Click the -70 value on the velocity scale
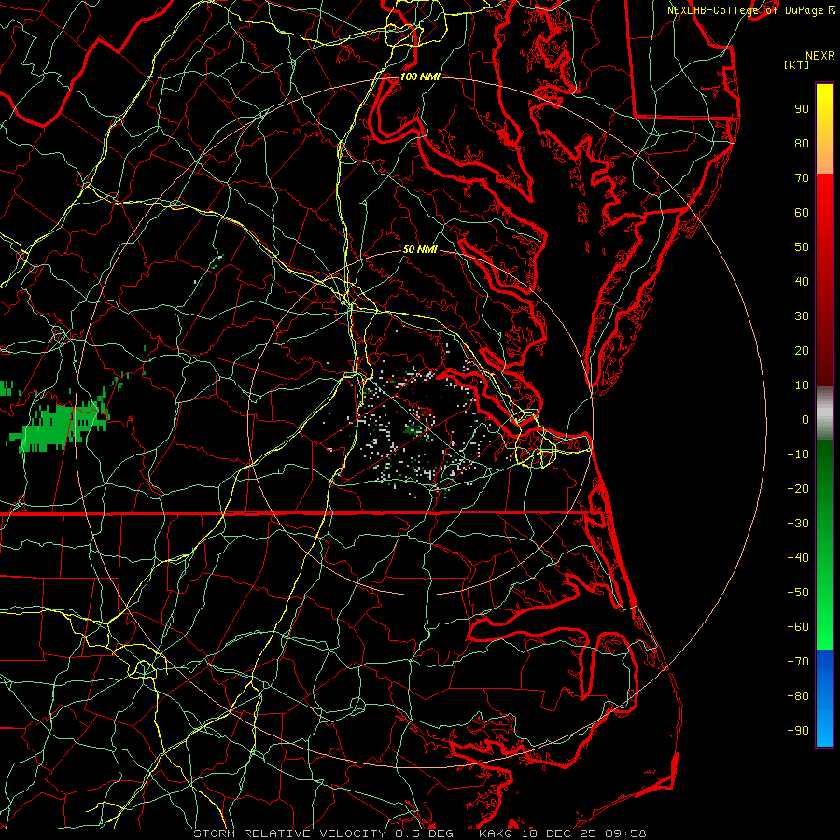 tap(798, 662)
